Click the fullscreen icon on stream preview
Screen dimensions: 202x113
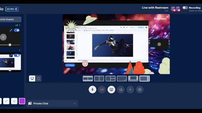tap(167, 71)
